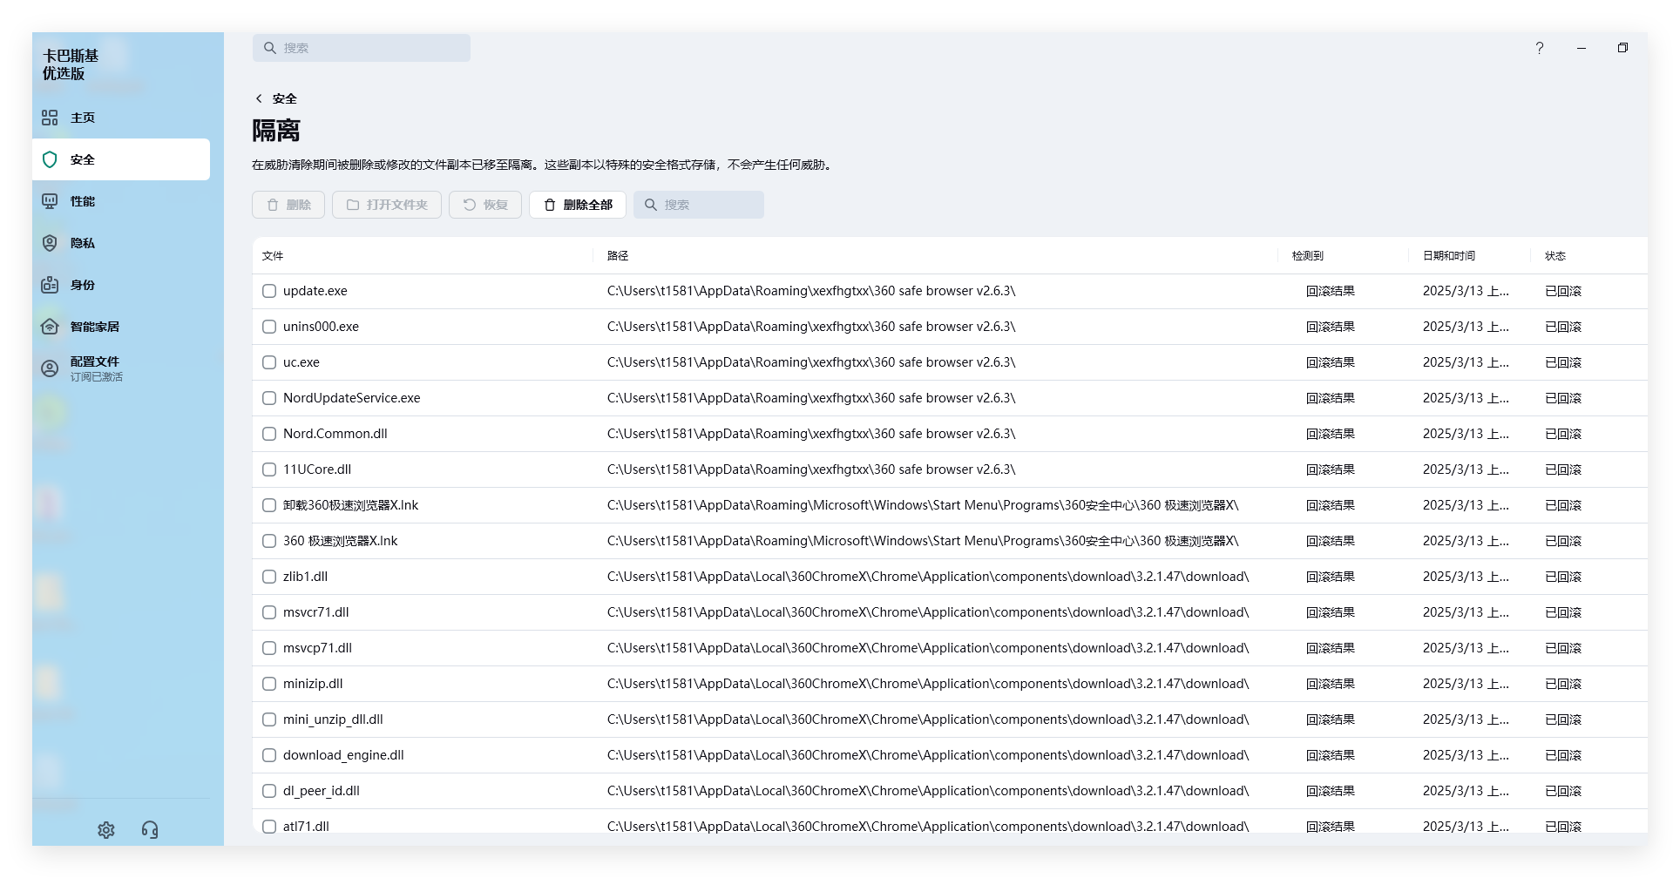
Task: Go to the 主页 menu item
Action: pyautogui.click(x=121, y=118)
